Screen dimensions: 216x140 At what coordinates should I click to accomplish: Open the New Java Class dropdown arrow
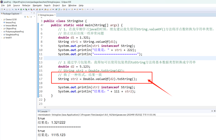(x=42, y=9)
